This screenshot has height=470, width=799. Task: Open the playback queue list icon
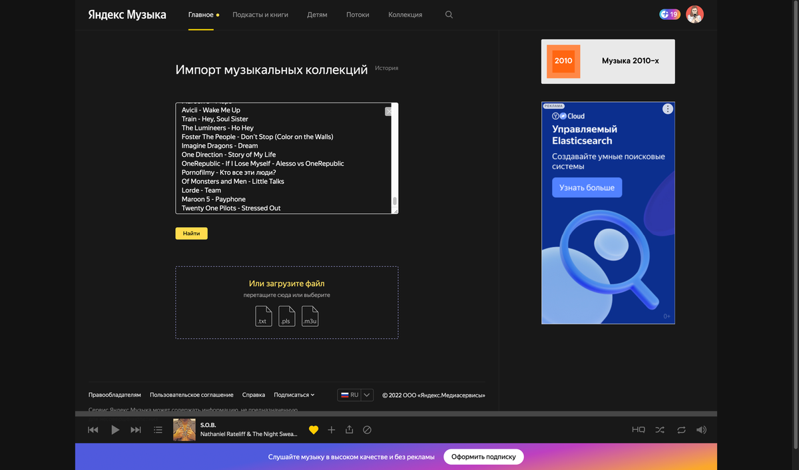click(158, 430)
